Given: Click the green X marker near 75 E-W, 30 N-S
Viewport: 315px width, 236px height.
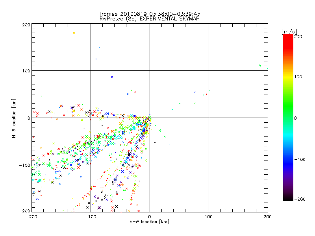Looking at the screenshot, I should (195, 103).
